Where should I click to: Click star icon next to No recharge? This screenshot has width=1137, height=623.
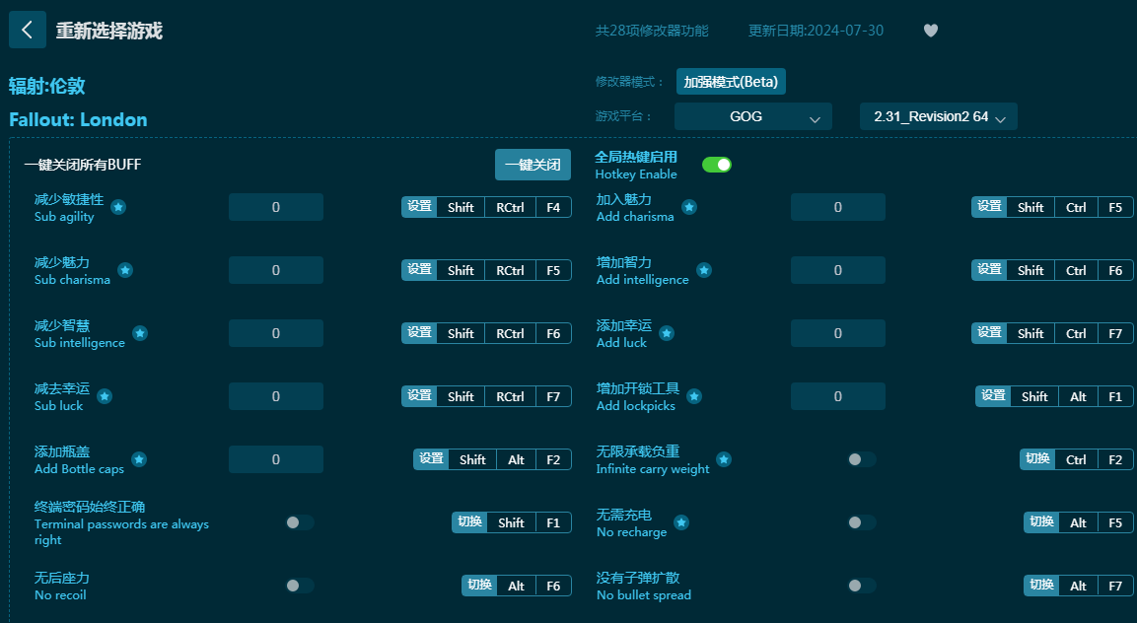681,522
